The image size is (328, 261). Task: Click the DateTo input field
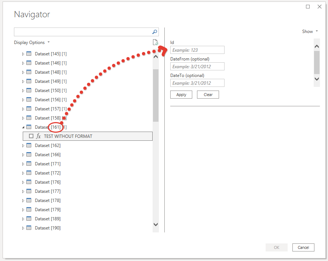point(197,83)
